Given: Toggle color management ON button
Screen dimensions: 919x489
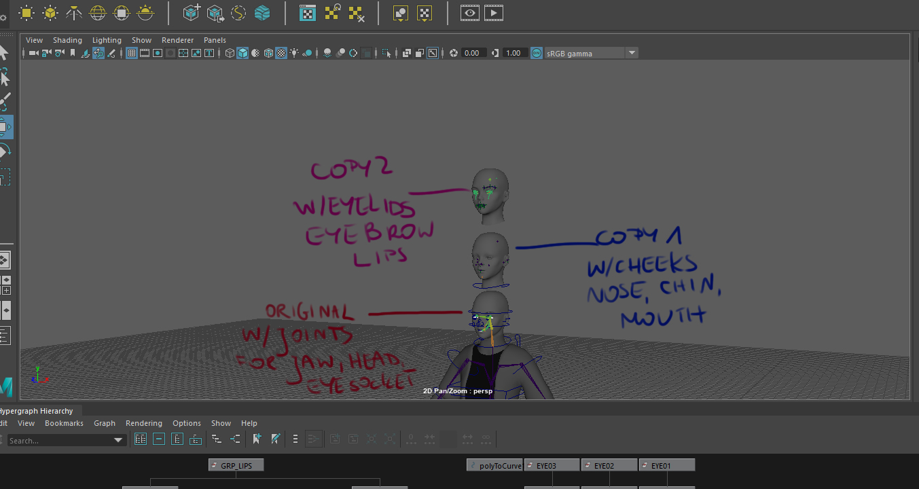Looking at the screenshot, I should click(536, 53).
